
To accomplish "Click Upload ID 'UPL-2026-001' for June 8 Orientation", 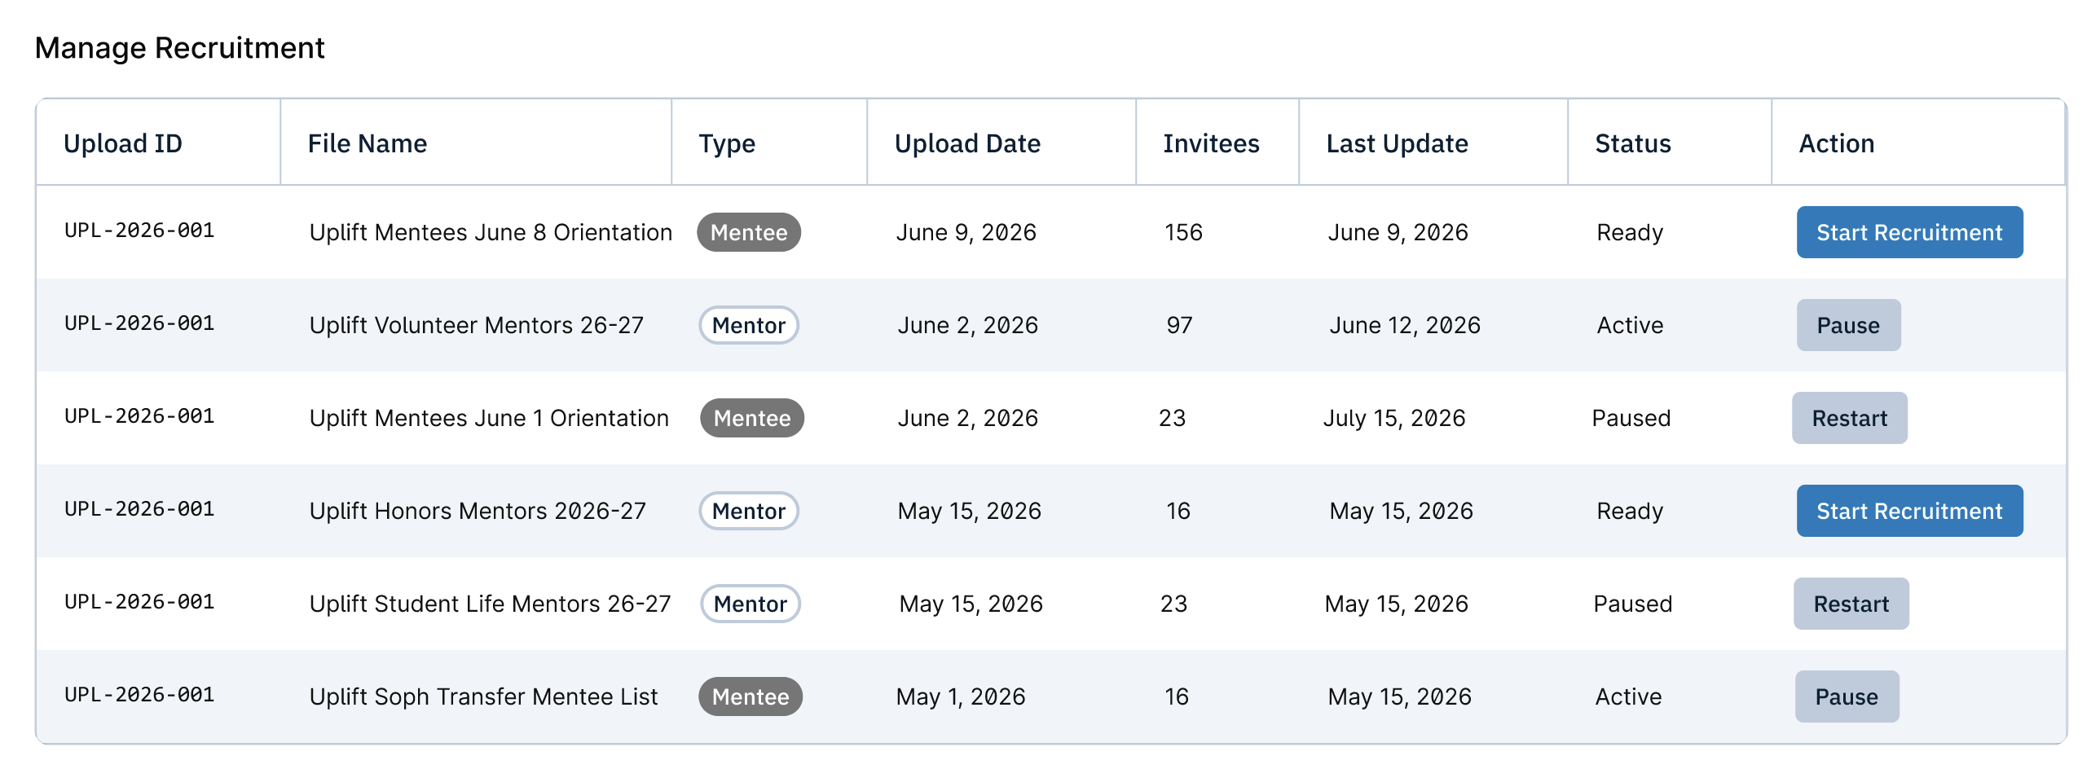I will (139, 231).
